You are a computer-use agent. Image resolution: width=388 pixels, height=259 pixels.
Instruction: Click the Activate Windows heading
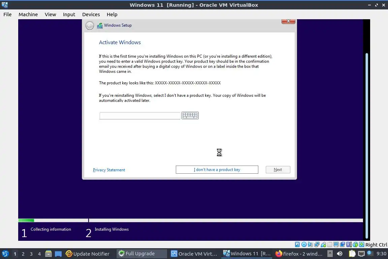[x=120, y=42]
